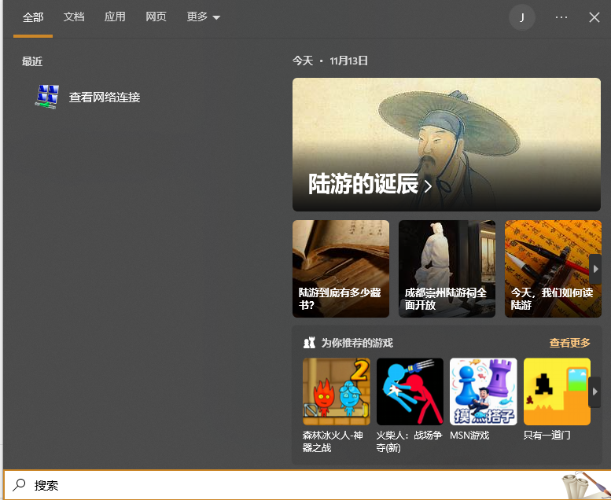The height and width of the screenshot is (500, 611).
Task: Open the arrow after 陆游的诞辰
Action: click(428, 186)
